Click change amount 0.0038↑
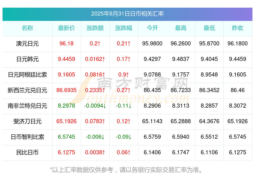Image resolution: width=255 pixels, height=178 pixels. (95, 152)
